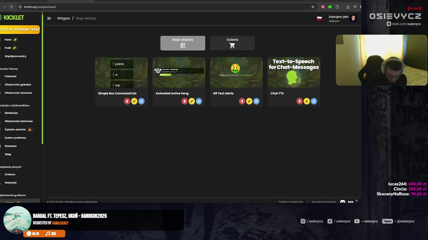428x240 pixels.
Task: Open Sklep in the sidebar
Action: (x=8, y=154)
